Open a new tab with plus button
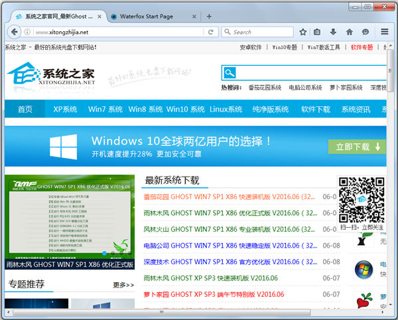 [x=209, y=17]
